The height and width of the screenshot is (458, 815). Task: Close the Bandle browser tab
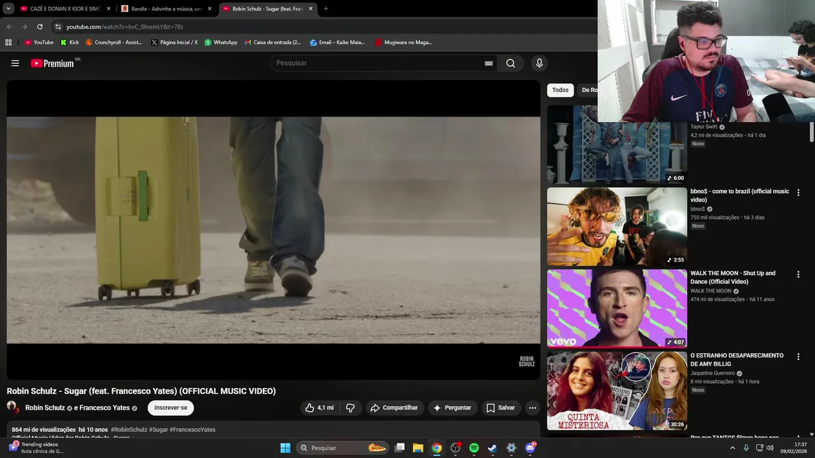coord(209,9)
